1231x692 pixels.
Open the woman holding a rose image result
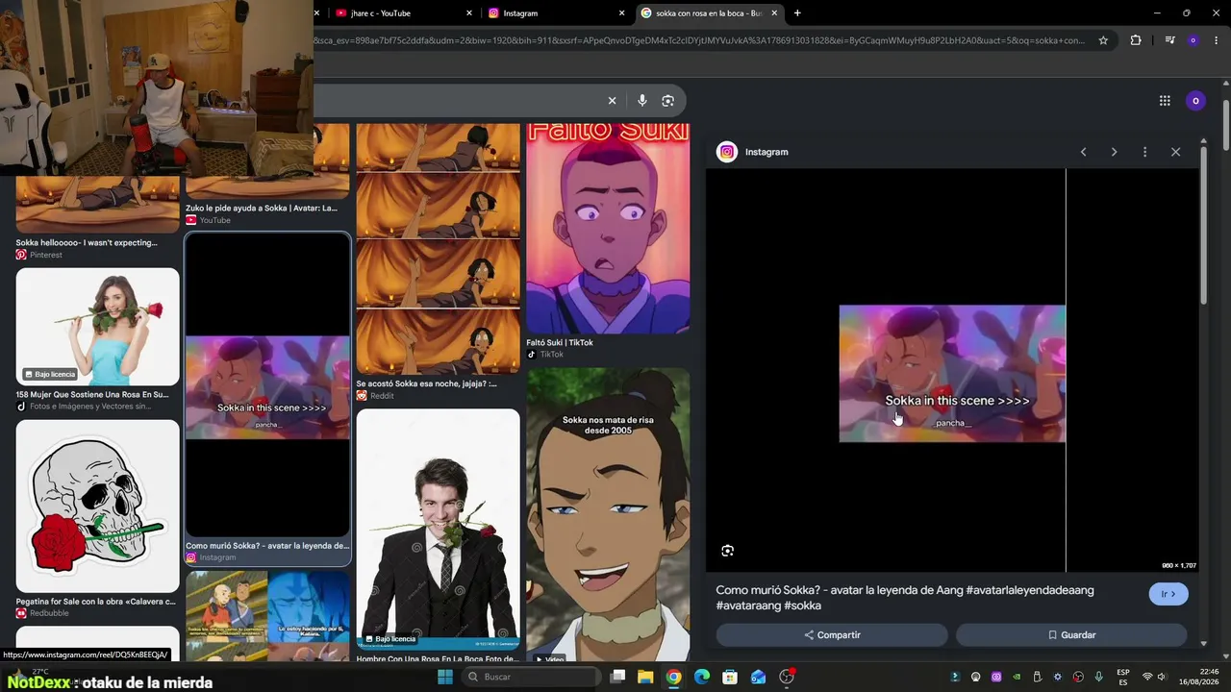tap(97, 327)
